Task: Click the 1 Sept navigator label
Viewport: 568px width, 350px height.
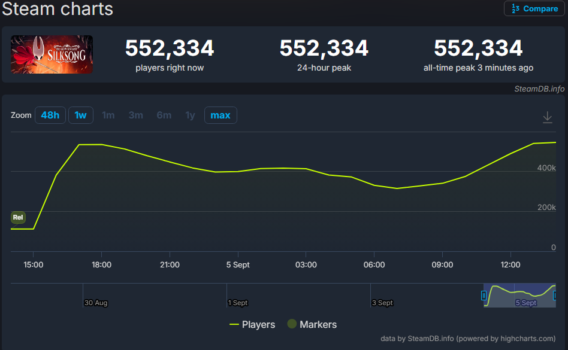Action: 238,303
